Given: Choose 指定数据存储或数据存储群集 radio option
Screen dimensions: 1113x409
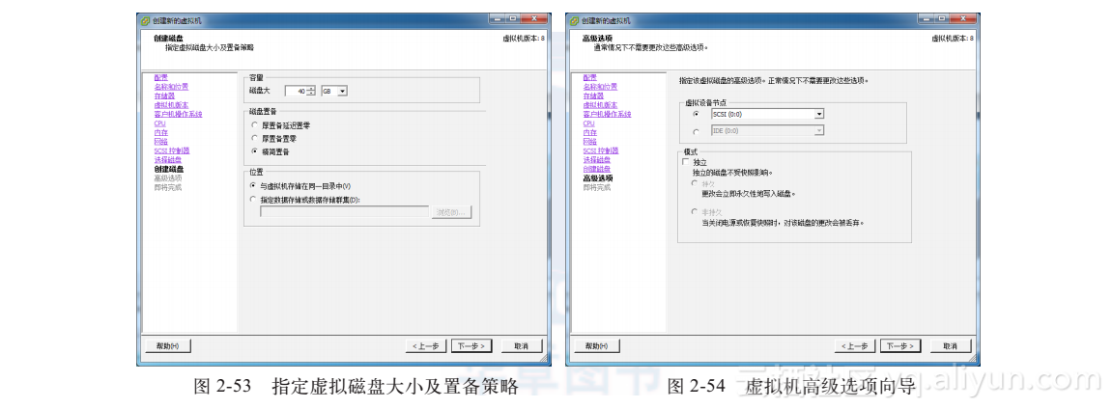Looking at the screenshot, I should 255,200.
